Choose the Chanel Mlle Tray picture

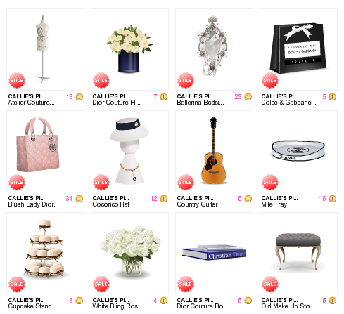click(x=298, y=151)
